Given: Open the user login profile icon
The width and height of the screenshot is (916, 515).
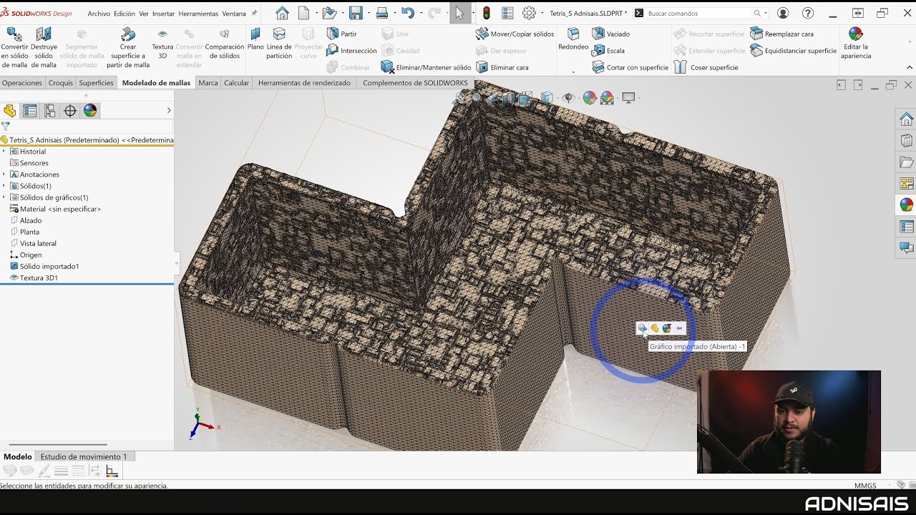Looking at the screenshot, I should coord(783,13).
